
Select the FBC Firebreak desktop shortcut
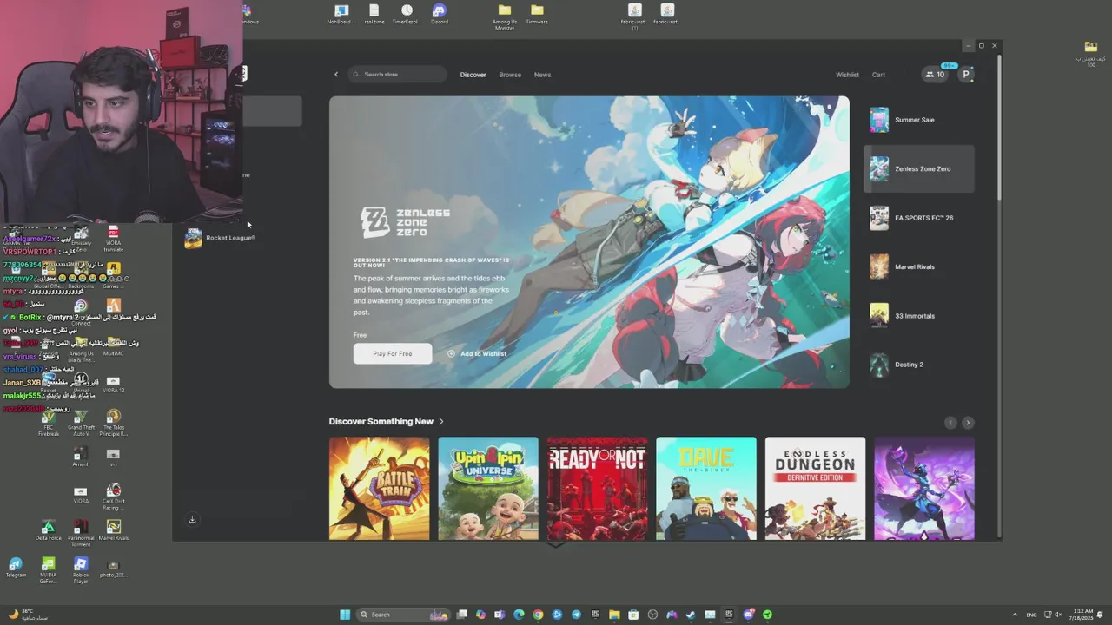49,423
